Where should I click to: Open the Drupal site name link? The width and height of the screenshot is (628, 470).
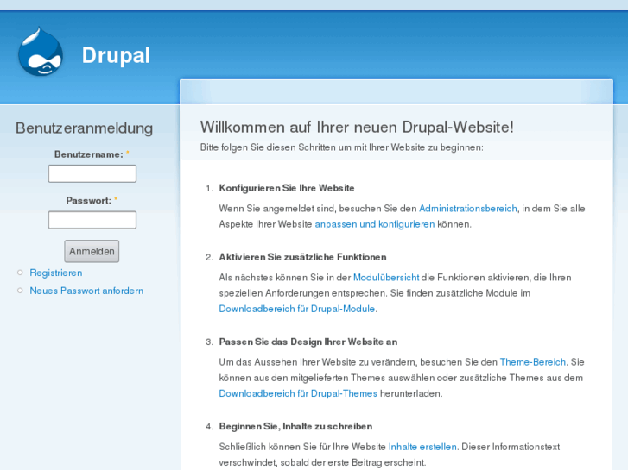pos(116,55)
